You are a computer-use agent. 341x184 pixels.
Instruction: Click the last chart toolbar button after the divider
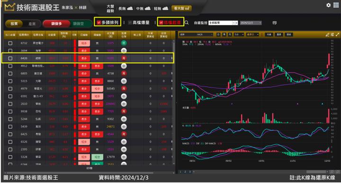coord(288,35)
